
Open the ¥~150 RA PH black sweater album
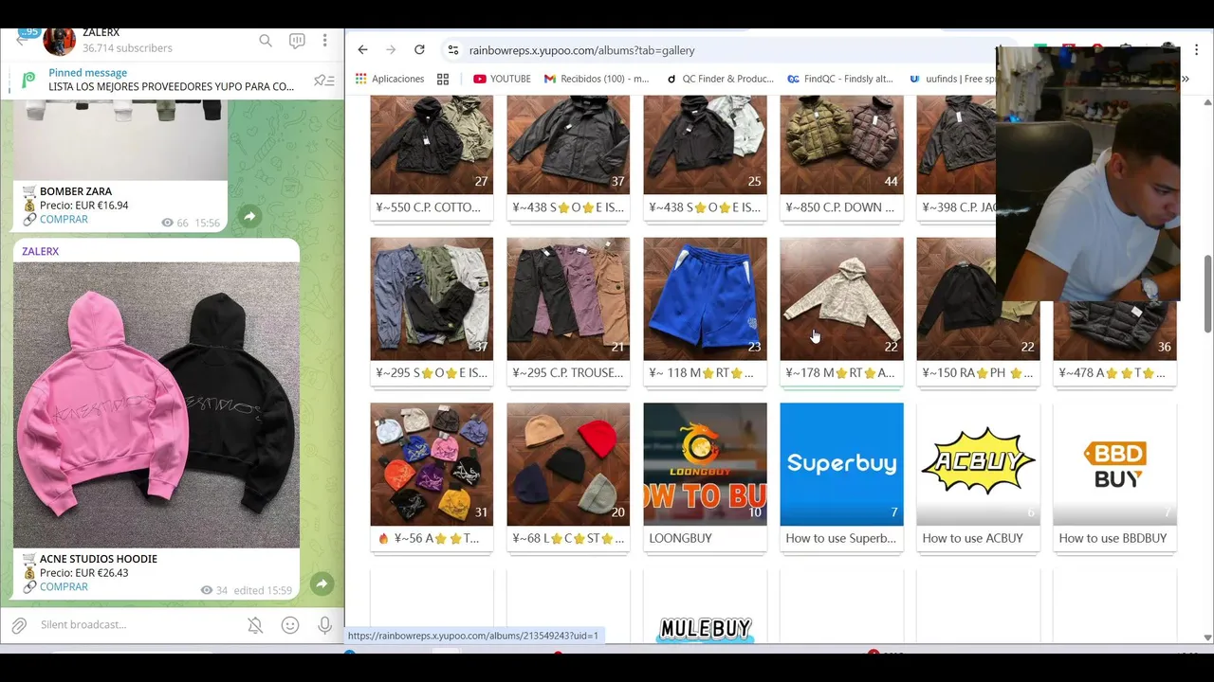point(978,313)
